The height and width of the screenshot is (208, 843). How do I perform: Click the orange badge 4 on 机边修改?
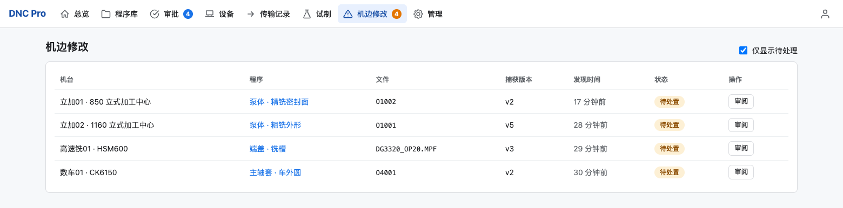point(397,14)
